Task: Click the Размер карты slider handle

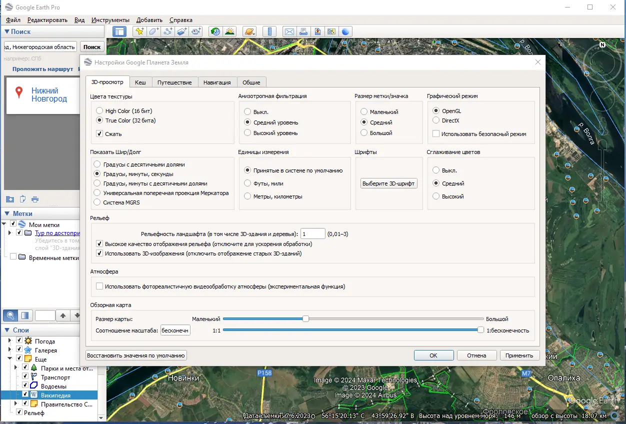Action: pyautogui.click(x=305, y=319)
